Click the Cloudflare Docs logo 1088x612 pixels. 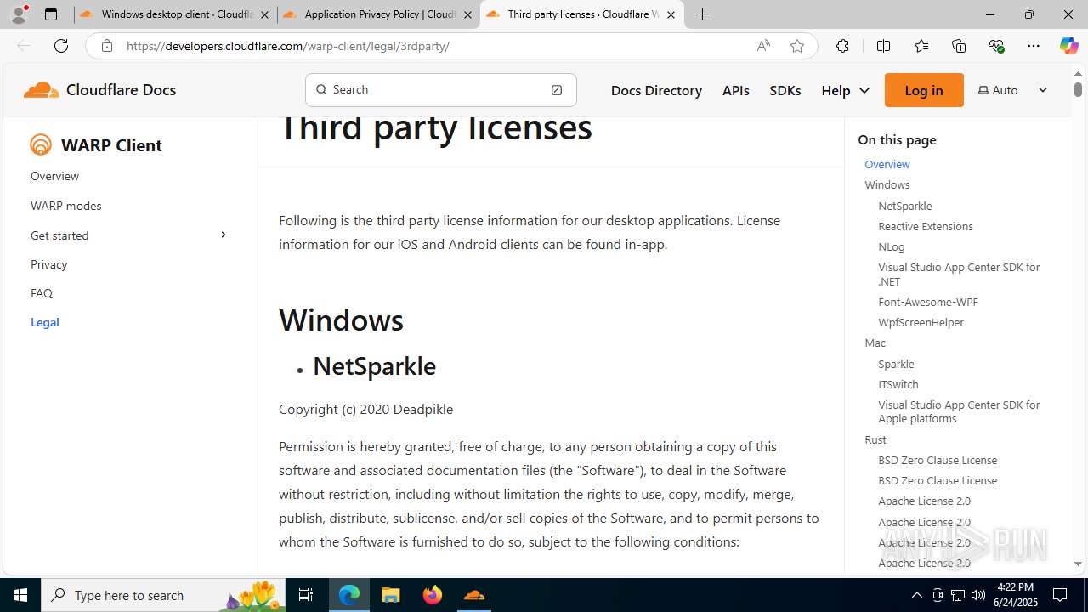pyautogui.click(x=99, y=89)
